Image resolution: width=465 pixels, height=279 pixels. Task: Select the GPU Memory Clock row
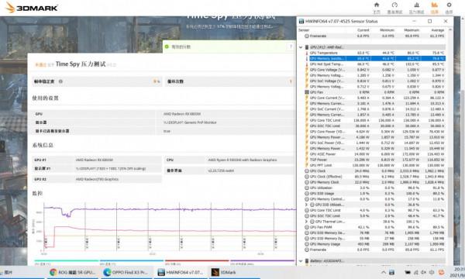coord(375,182)
